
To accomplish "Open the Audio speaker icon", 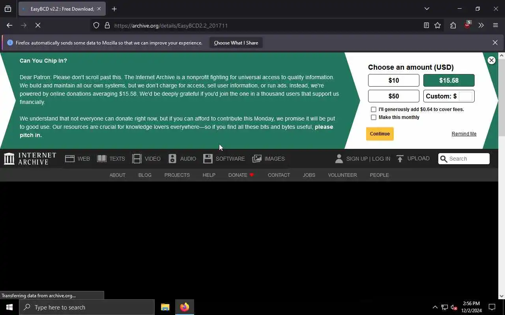I will point(172,159).
